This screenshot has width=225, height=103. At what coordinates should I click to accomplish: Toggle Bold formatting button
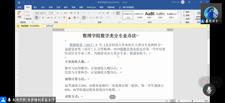coord(36,18)
